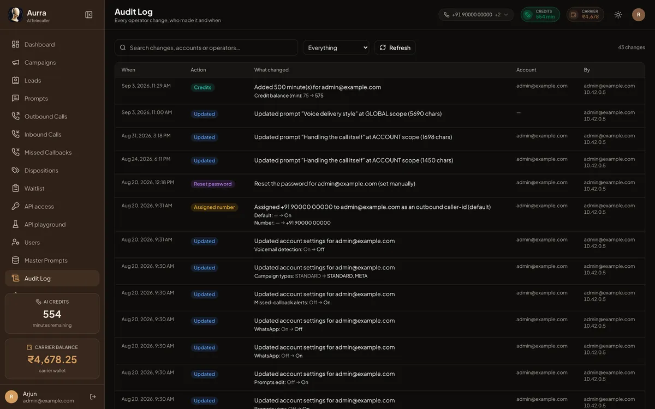Click the Campaign types STANDARD, META detail
655x409 pixels.
311,276
